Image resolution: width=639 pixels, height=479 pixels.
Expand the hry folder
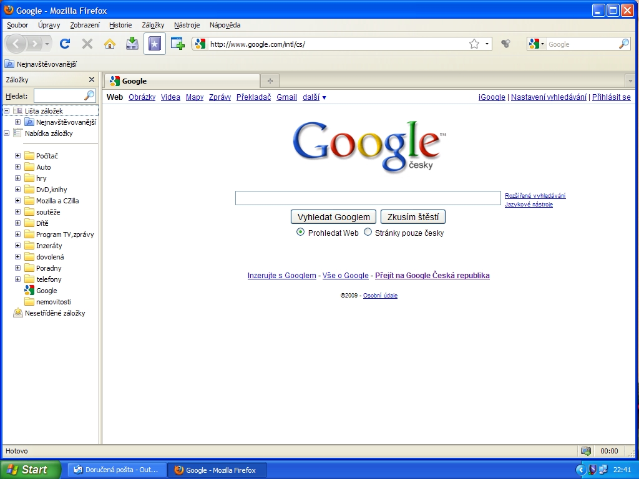17,178
